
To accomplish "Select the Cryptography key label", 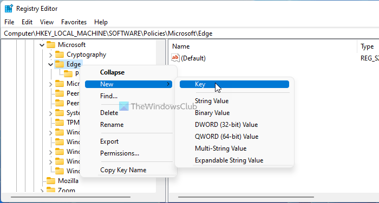I will click(x=86, y=55).
